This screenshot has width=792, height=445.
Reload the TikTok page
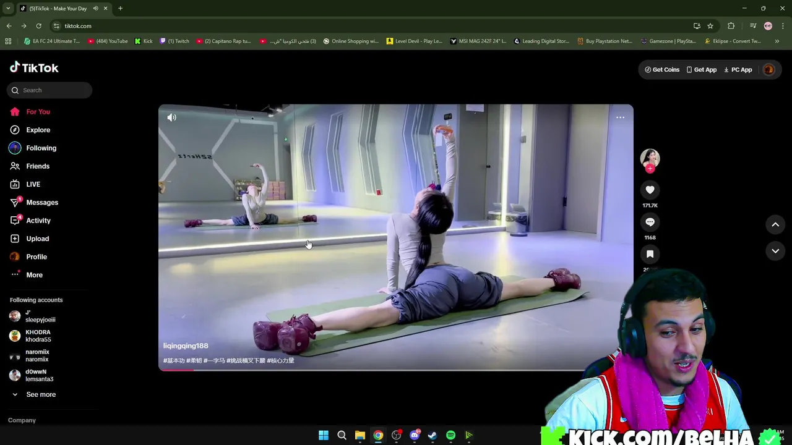[38, 26]
